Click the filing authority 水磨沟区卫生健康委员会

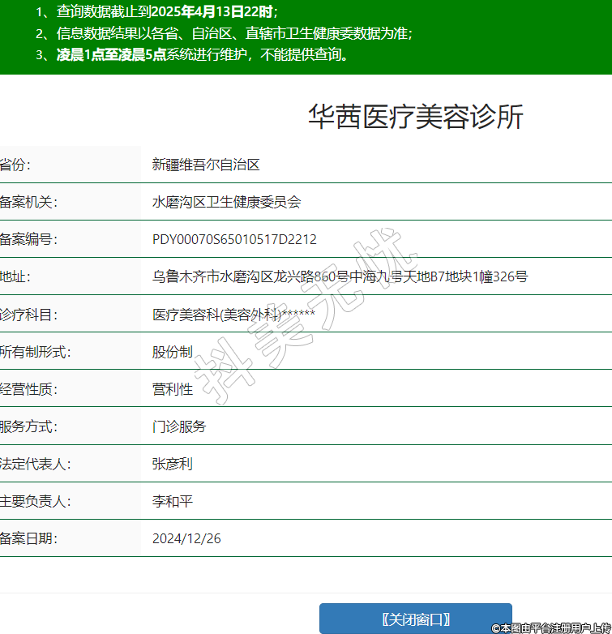pos(226,202)
